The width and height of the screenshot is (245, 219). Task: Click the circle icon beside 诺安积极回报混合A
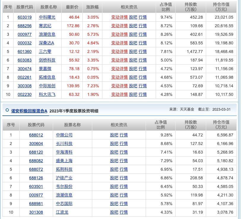point(7,110)
